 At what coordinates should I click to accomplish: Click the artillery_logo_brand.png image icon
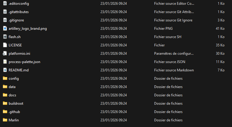(x=5, y=29)
